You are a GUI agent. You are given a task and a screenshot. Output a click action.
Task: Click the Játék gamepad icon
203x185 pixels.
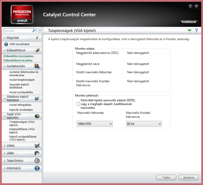point(37,153)
